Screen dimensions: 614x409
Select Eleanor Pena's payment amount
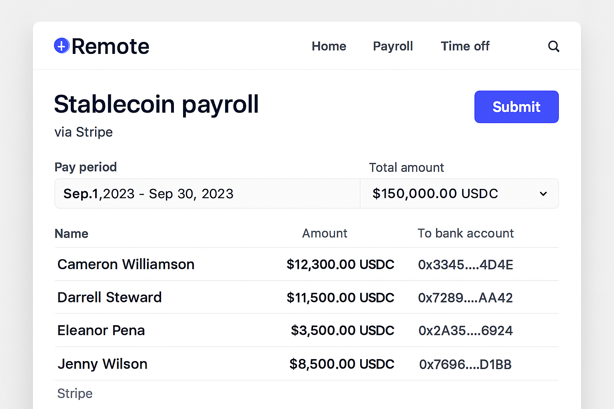[343, 330]
